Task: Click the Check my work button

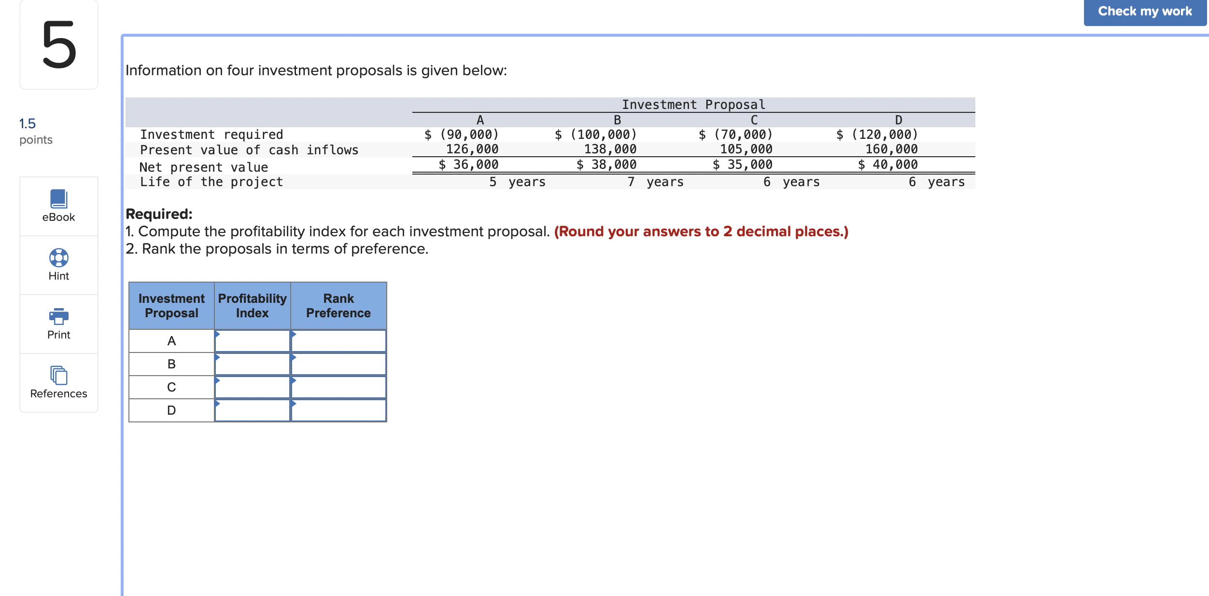Action: [x=1144, y=12]
